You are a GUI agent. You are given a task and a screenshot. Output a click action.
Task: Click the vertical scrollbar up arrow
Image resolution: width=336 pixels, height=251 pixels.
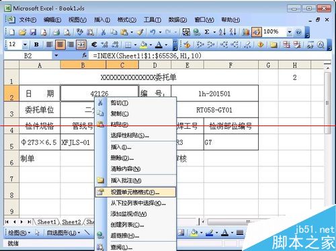click(x=328, y=68)
